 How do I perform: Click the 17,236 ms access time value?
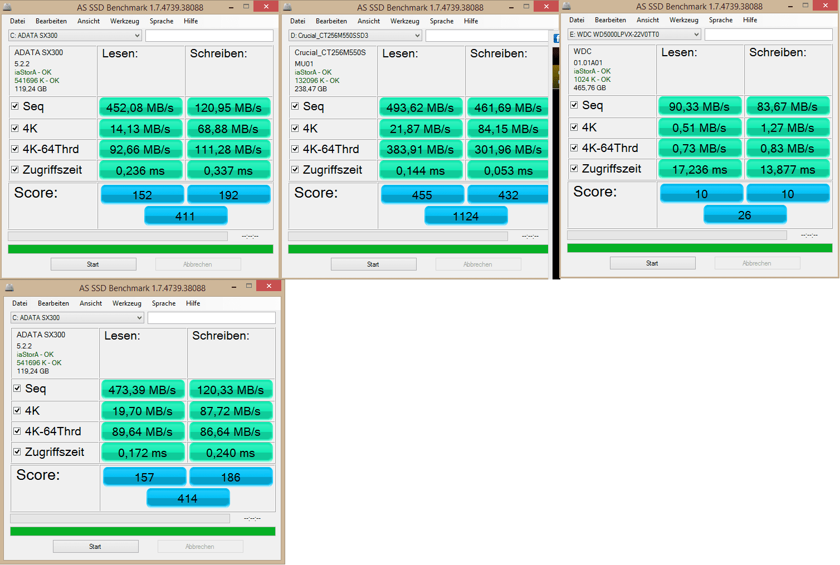pos(700,169)
